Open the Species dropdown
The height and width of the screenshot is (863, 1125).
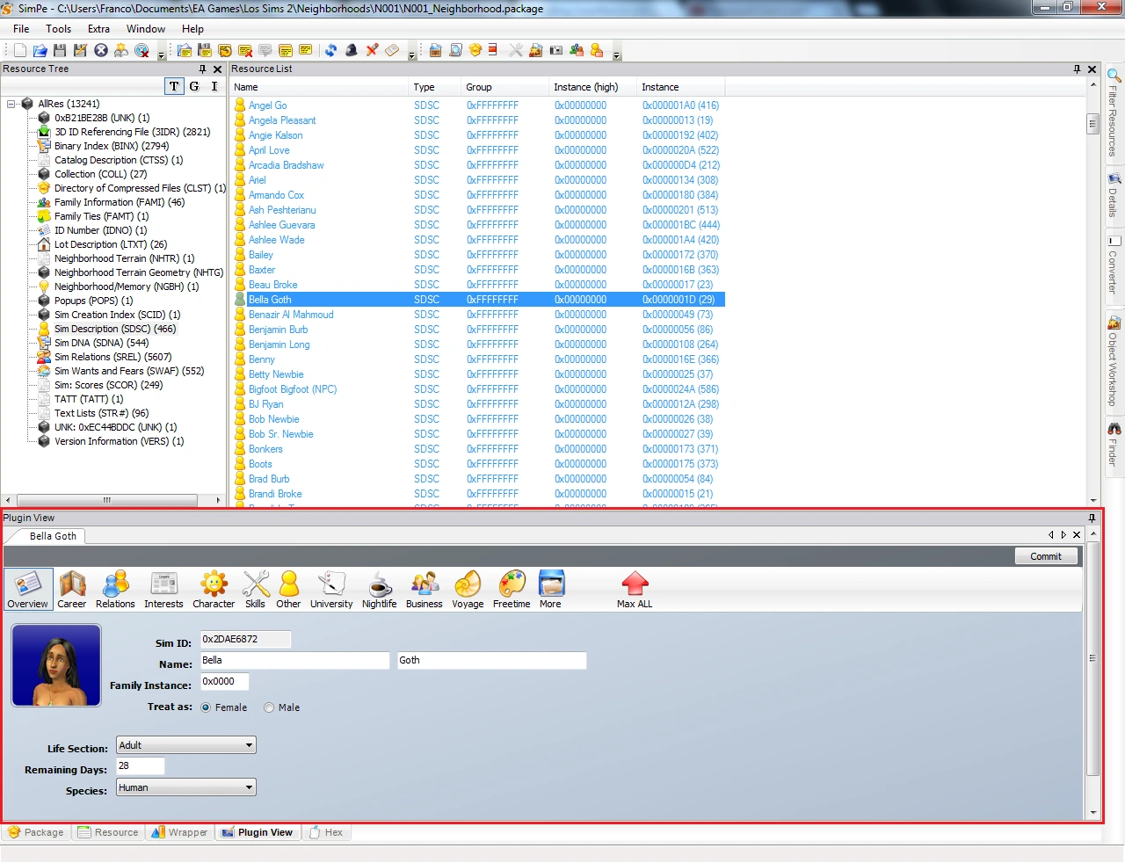point(186,787)
